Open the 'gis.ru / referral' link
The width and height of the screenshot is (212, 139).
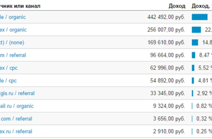click(17, 93)
